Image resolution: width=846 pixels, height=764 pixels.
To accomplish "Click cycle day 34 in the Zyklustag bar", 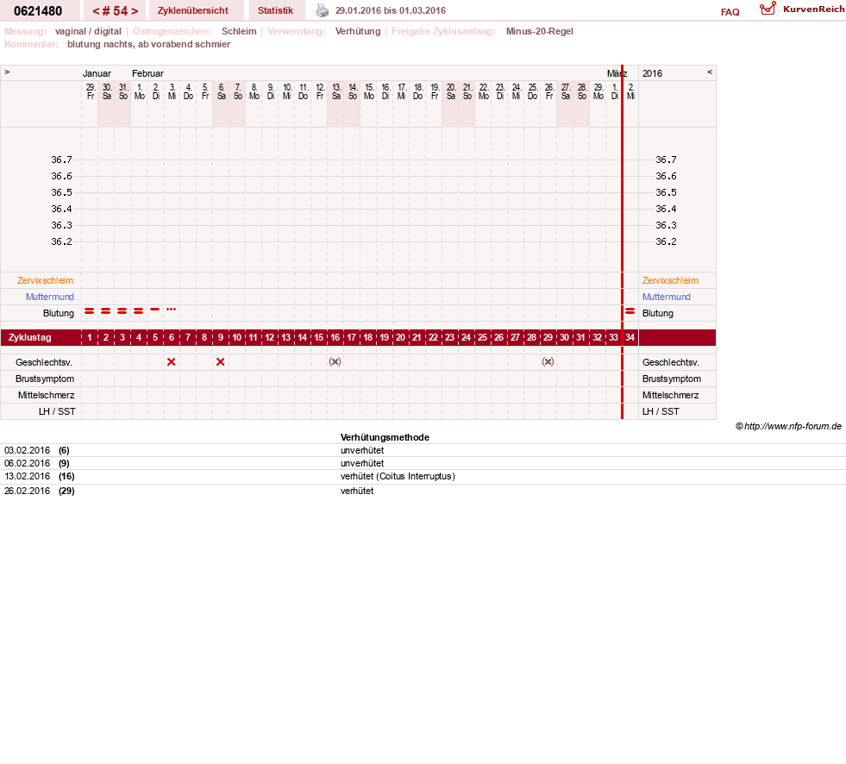I will (630, 338).
